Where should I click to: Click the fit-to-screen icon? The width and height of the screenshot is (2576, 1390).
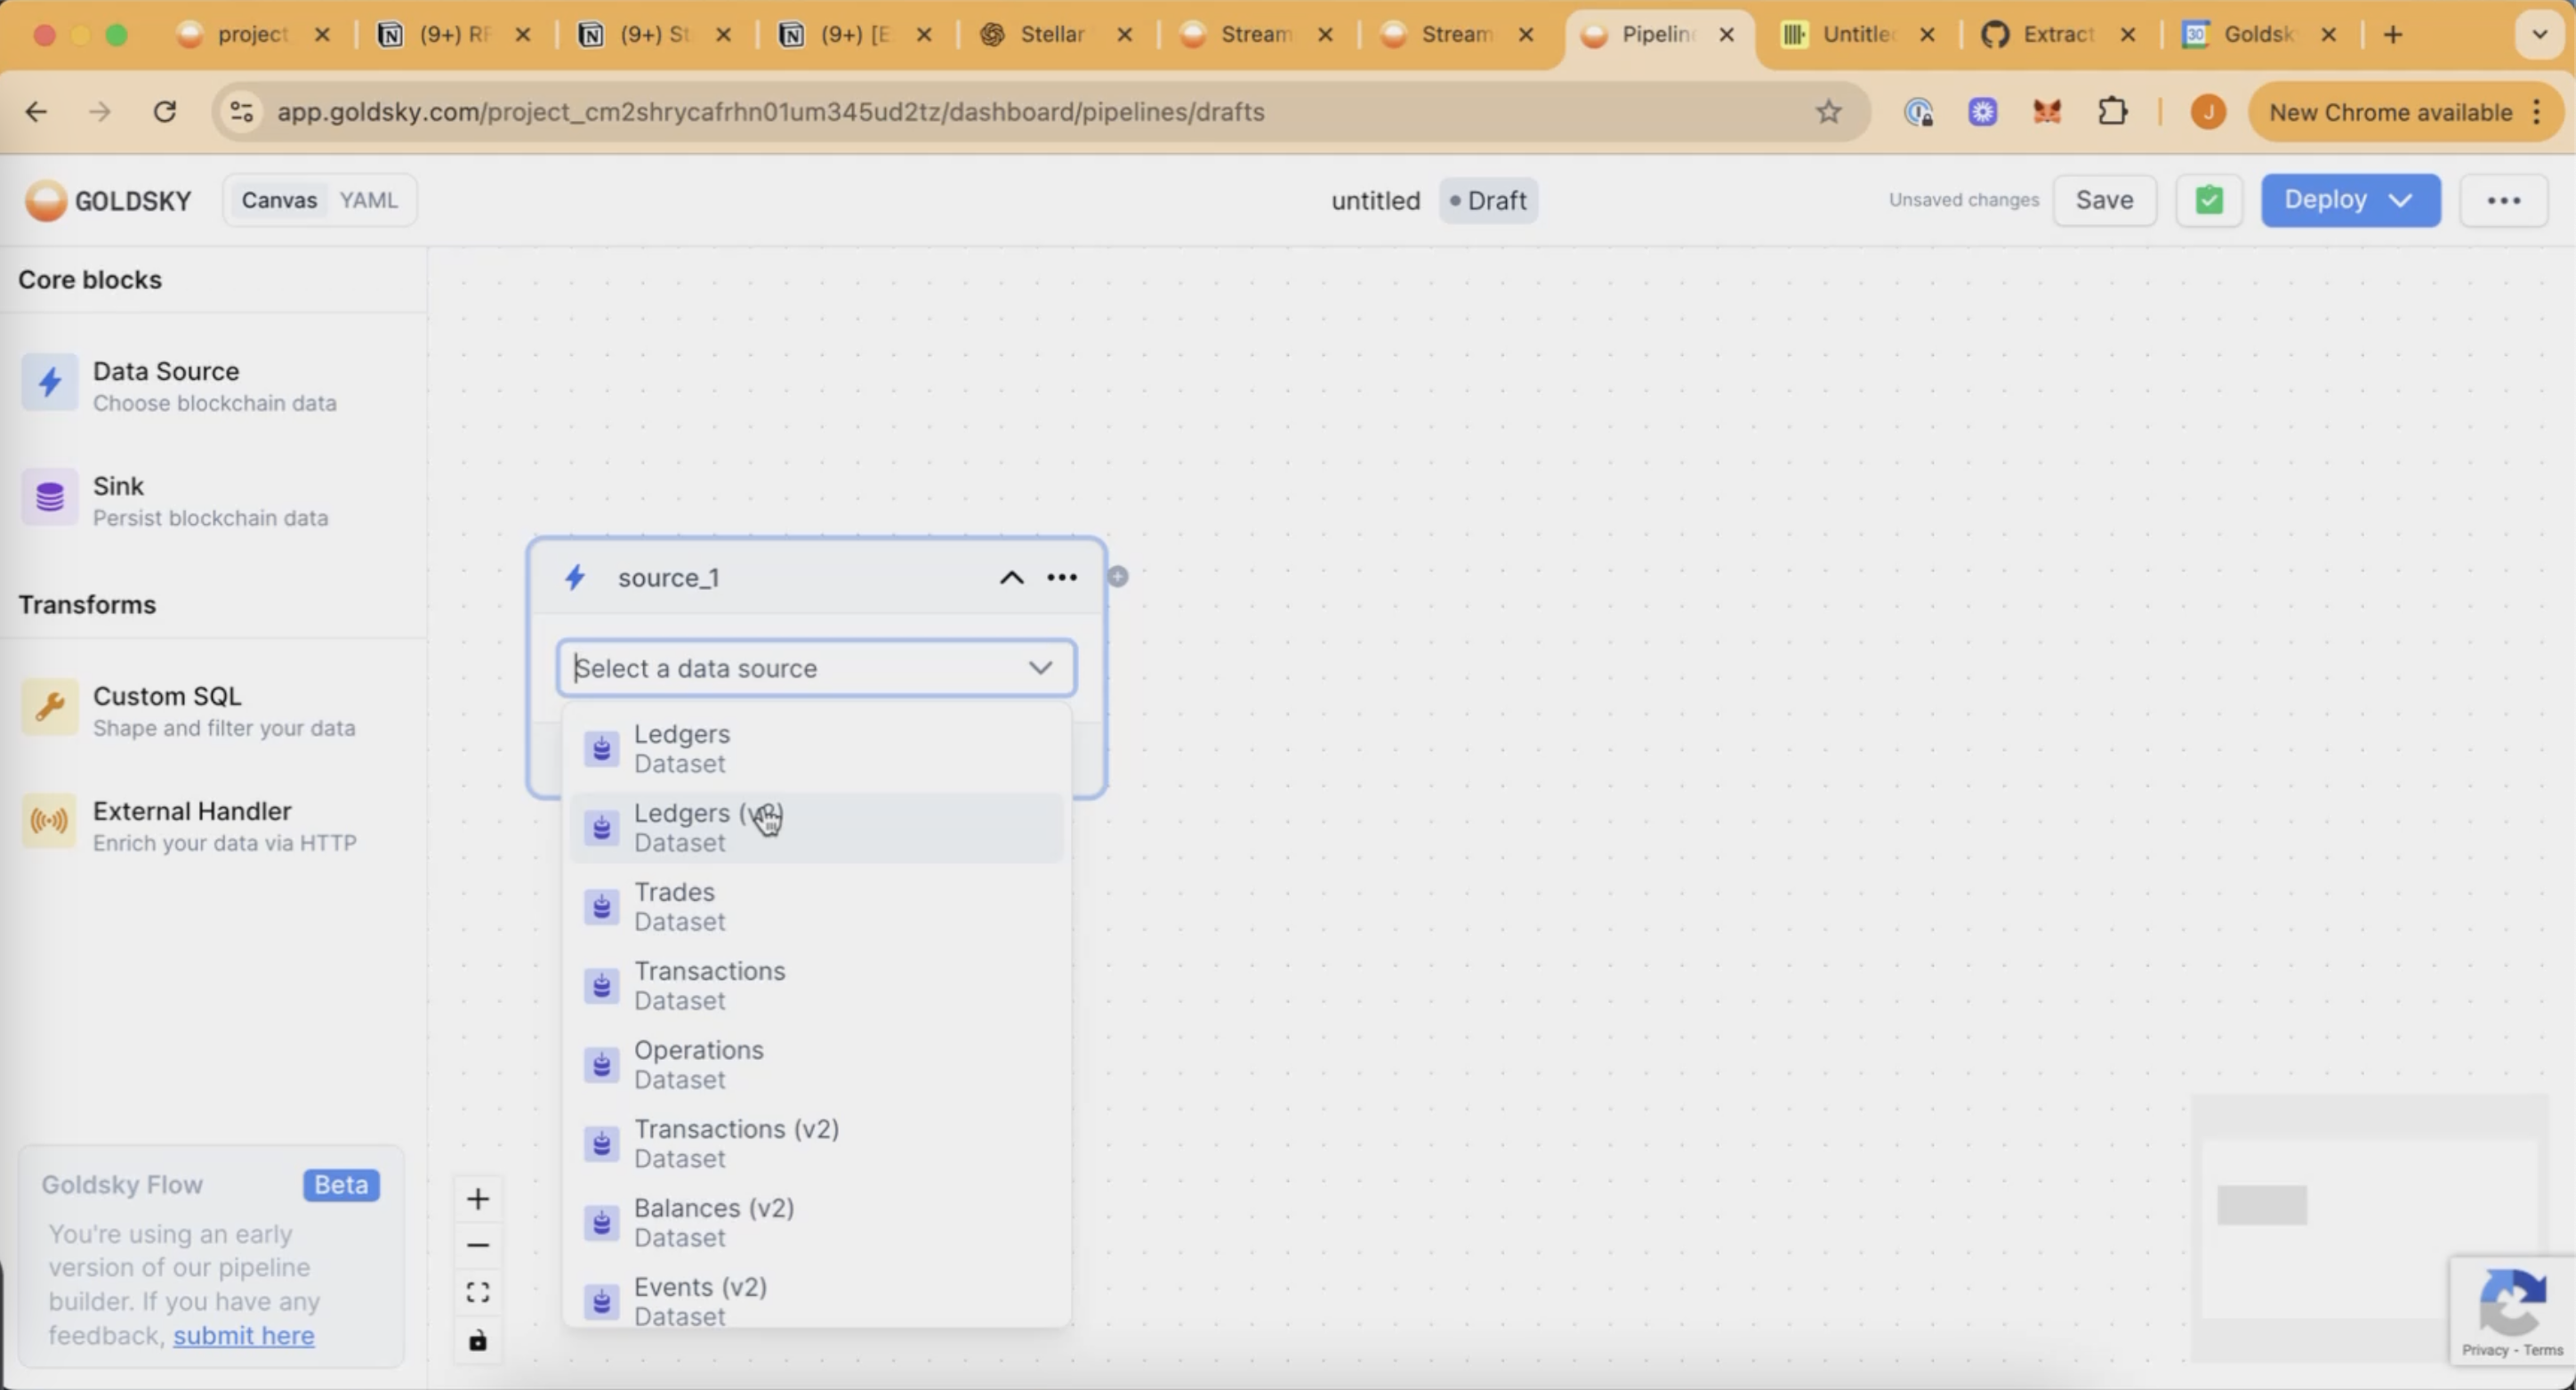click(478, 1291)
